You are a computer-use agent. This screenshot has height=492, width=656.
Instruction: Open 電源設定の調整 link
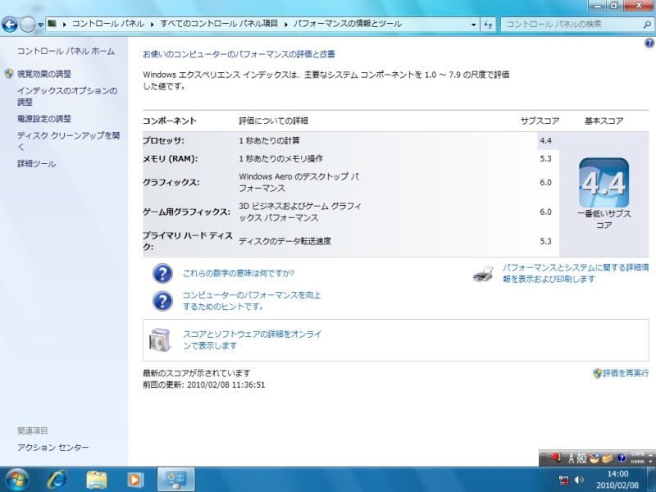[x=44, y=119]
